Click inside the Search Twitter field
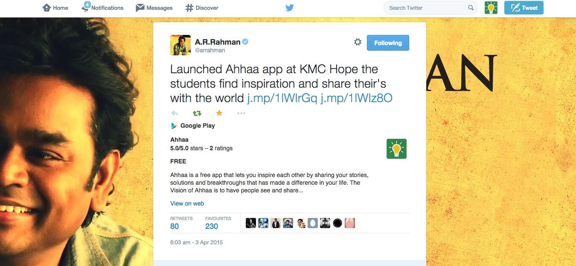576x266 pixels. (x=425, y=8)
